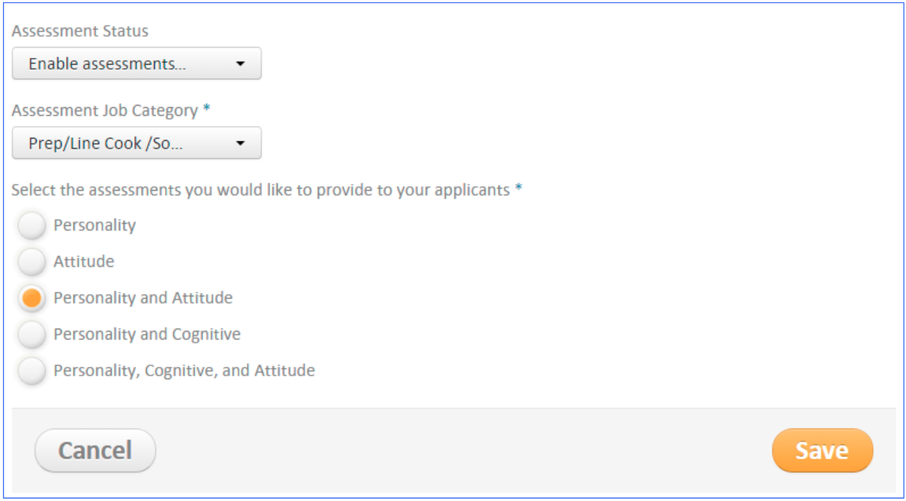Open the Assessment Job Category dropdown

click(x=136, y=143)
